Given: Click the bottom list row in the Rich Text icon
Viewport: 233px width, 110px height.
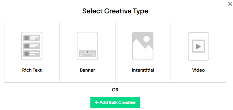Looking at the screenshot, I should [32, 53].
